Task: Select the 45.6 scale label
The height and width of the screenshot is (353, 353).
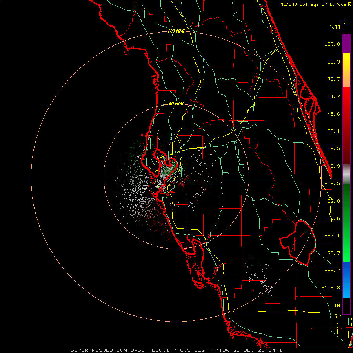Action: (334, 114)
